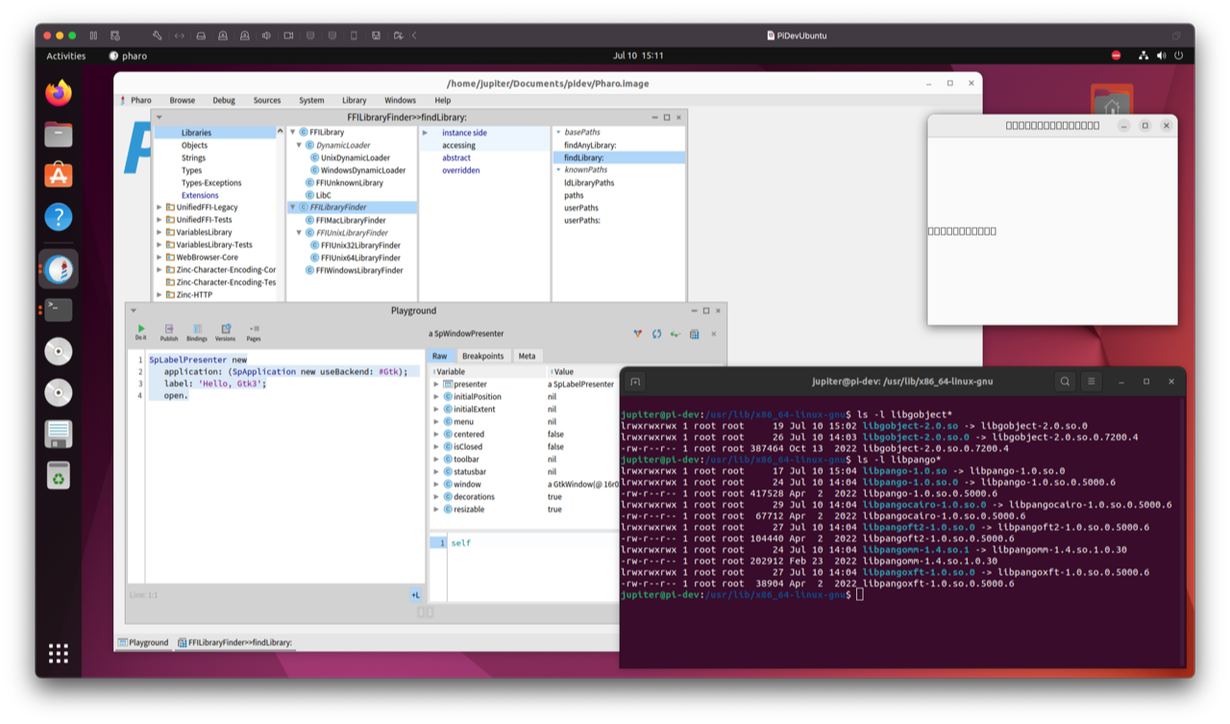Click the Activities button in top bar

(x=66, y=56)
